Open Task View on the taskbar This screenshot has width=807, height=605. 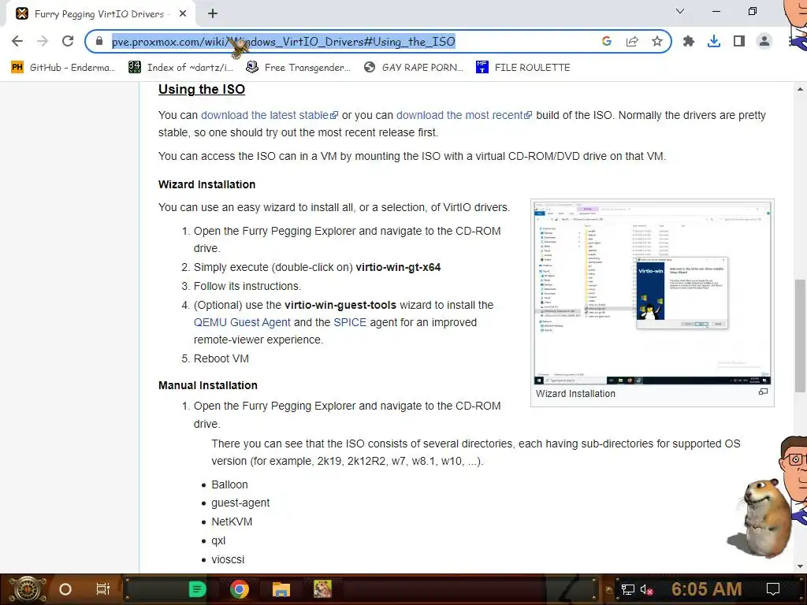(x=103, y=589)
